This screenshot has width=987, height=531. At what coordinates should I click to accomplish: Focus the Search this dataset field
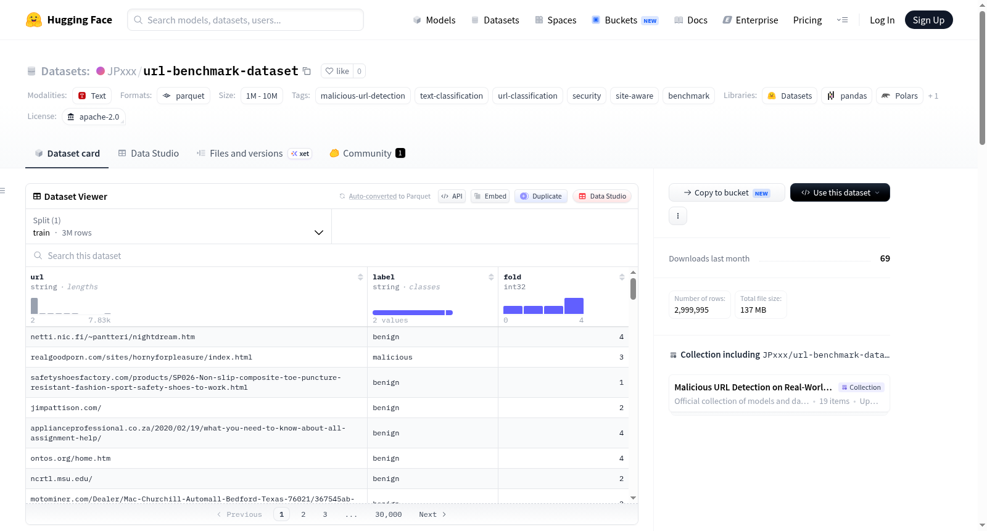[x=332, y=255]
